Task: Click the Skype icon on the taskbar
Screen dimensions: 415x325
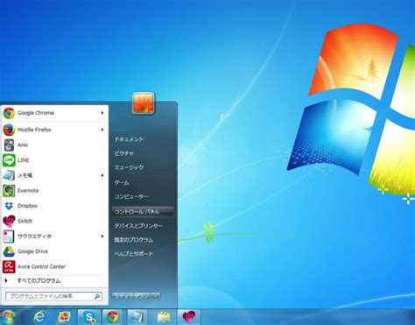Action: (x=89, y=317)
